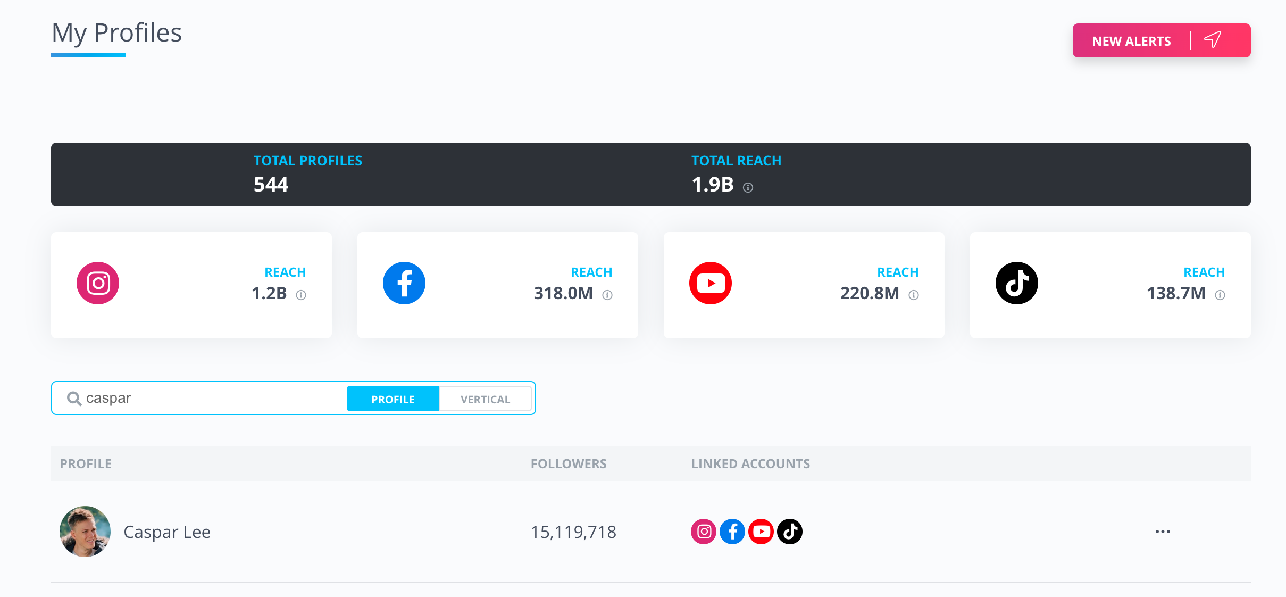Select the PROFILE search mode
The width and height of the screenshot is (1286, 597).
pos(393,399)
